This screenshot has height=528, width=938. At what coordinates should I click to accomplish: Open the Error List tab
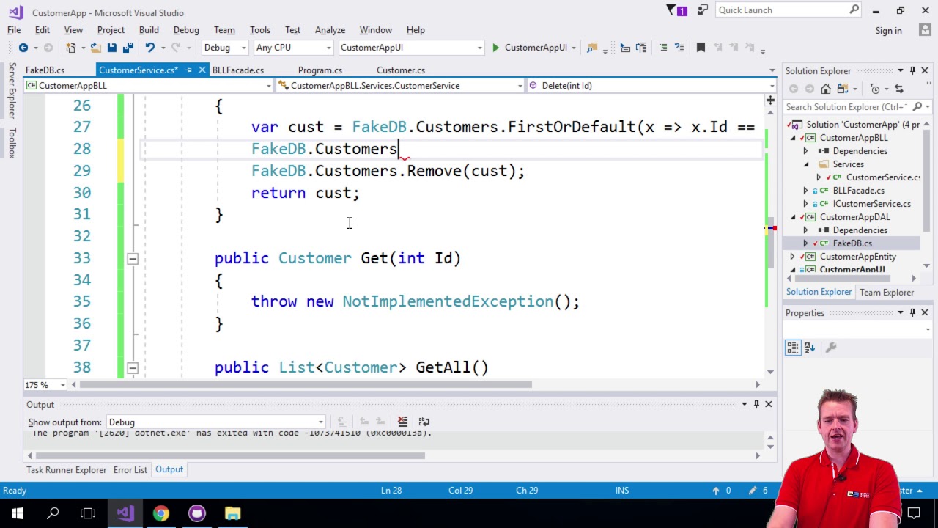pos(130,470)
